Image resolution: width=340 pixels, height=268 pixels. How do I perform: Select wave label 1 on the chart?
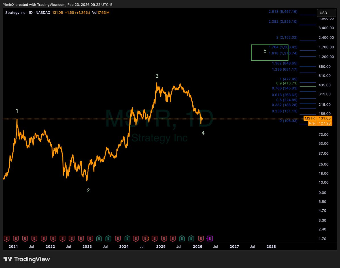17,111
